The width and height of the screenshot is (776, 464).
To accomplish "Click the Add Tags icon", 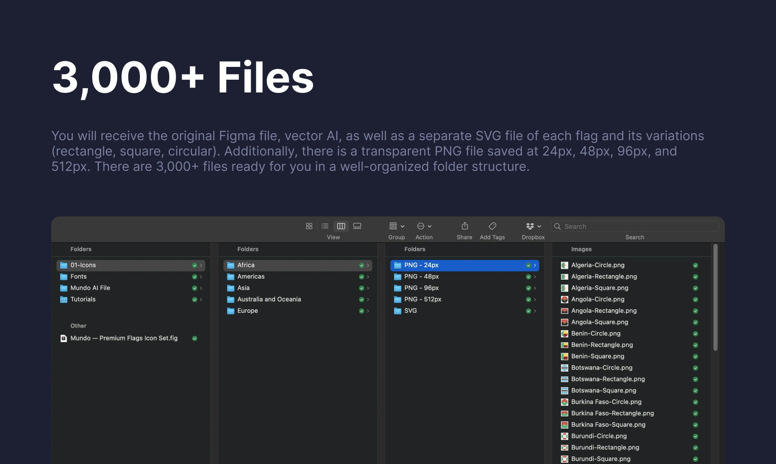I will click(x=492, y=226).
